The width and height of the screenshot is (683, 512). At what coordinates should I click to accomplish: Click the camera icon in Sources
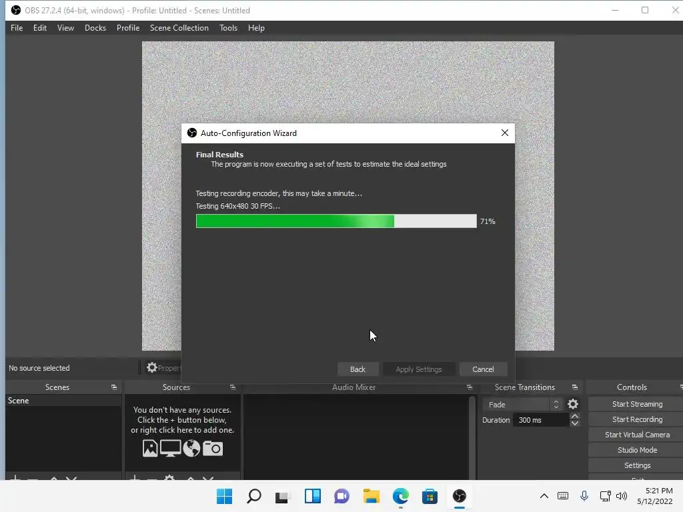point(213,449)
